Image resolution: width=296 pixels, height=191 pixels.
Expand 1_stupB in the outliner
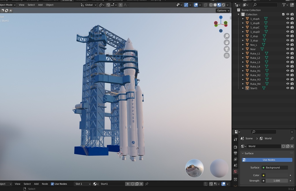point(243,23)
